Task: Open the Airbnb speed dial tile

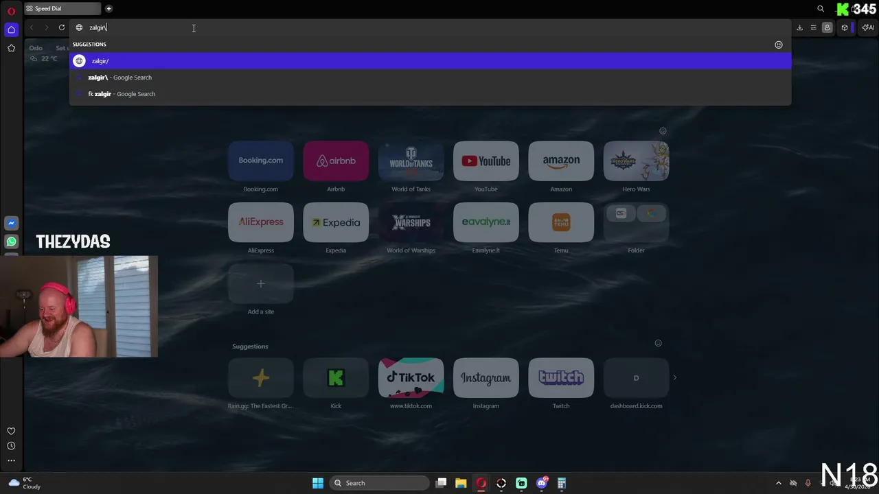Action: click(x=336, y=161)
